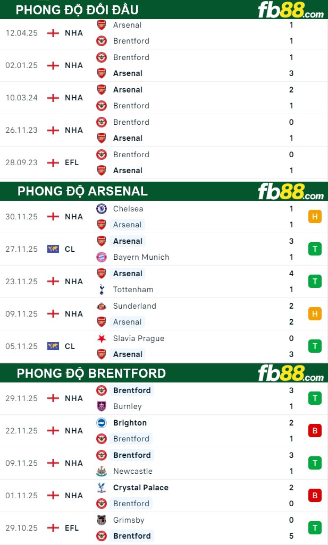Click the Slavia Prague crest icon
328x545 pixels.
point(101,338)
